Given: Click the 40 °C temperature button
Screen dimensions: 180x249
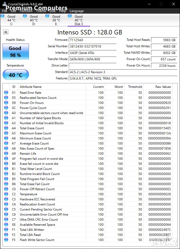Looking at the screenshot, I should coord(16,75).
